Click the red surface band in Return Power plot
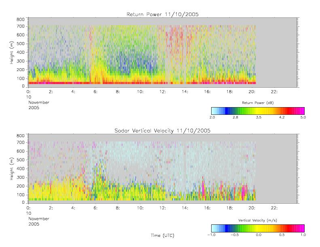 142,83
